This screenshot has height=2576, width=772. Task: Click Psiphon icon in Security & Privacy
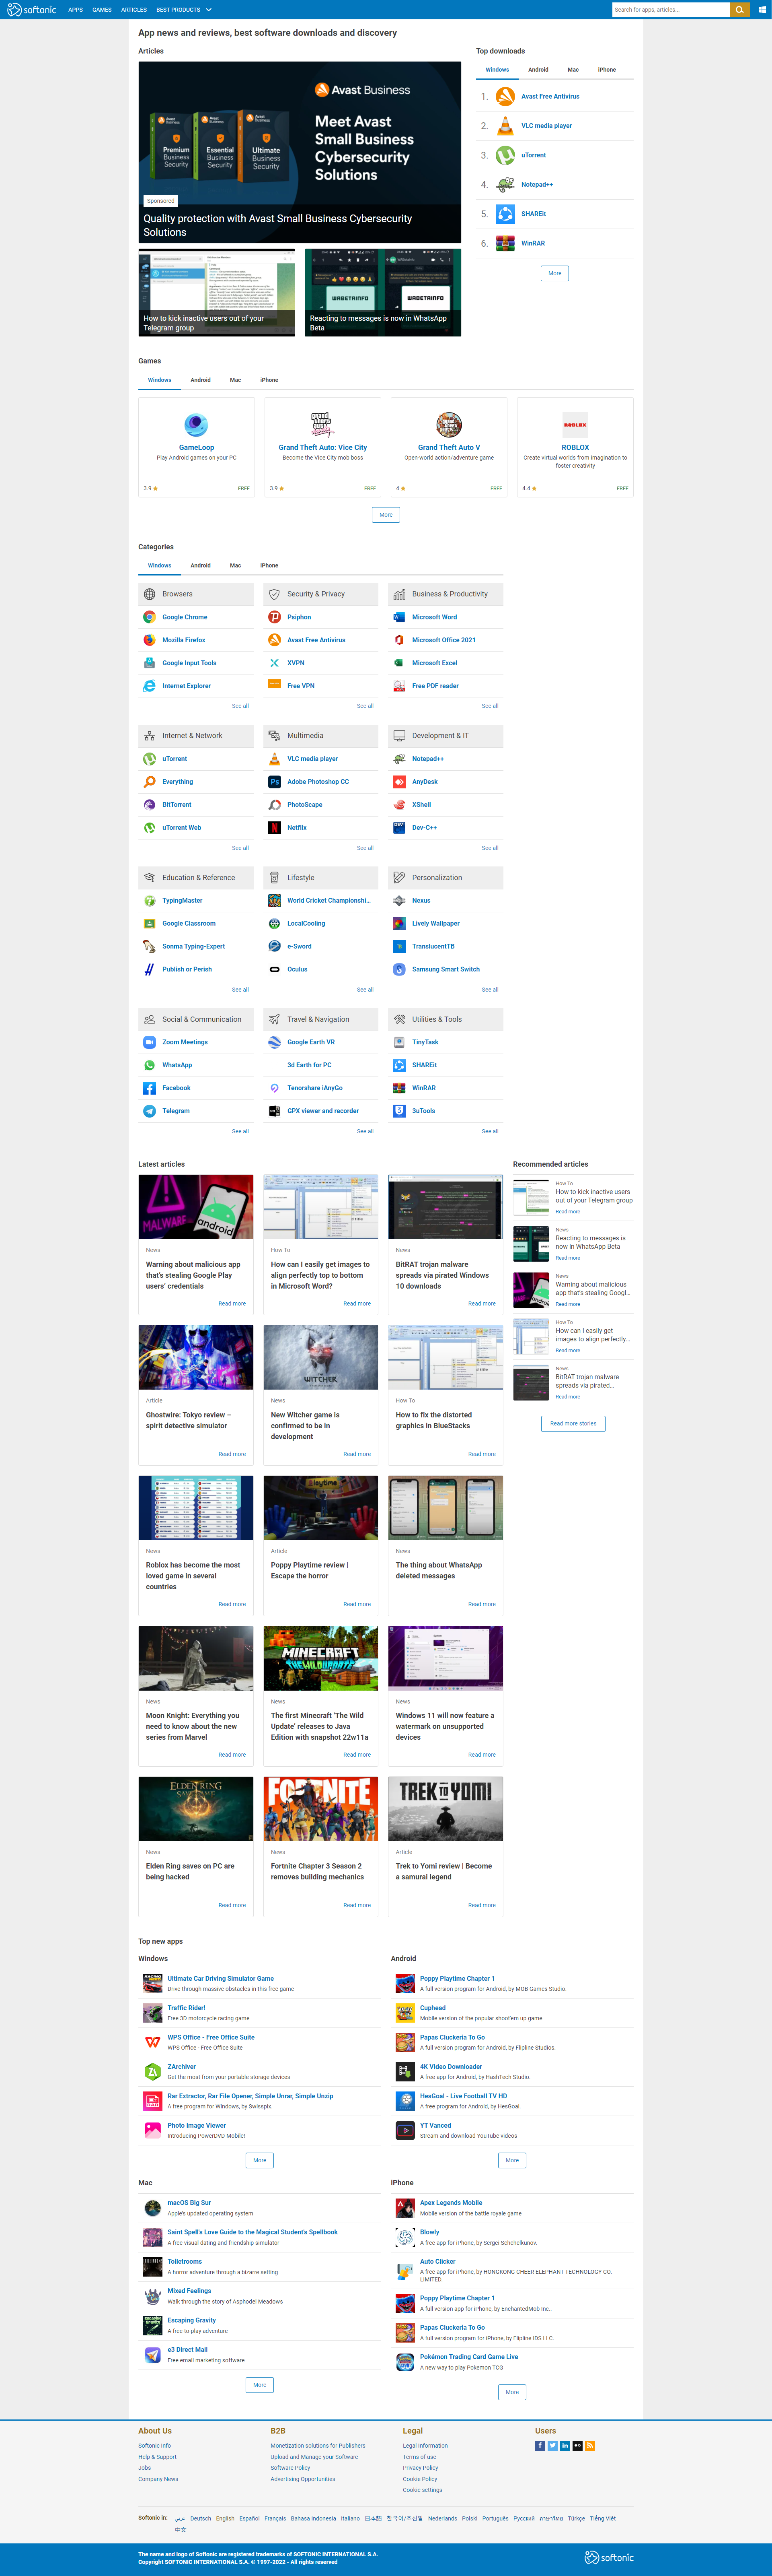(275, 617)
